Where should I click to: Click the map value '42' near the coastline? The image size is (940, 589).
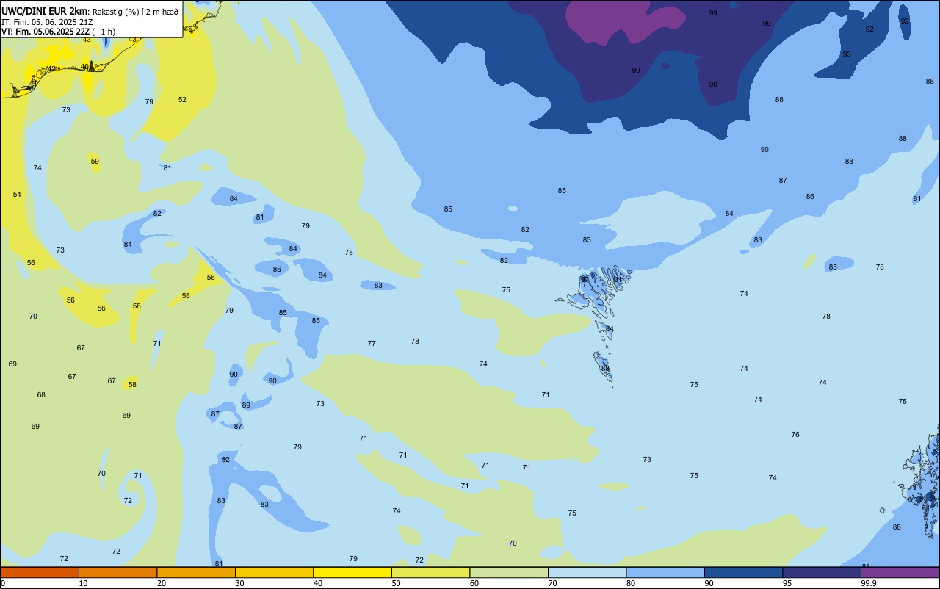pyautogui.click(x=51, y=69)
